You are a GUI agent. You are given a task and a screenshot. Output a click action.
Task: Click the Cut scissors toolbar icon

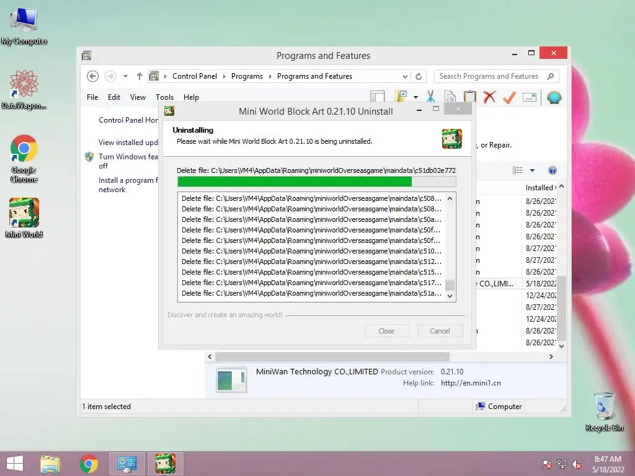tap(430, 97)
